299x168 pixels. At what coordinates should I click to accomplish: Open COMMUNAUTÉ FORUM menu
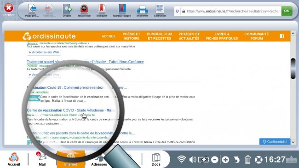257,36
